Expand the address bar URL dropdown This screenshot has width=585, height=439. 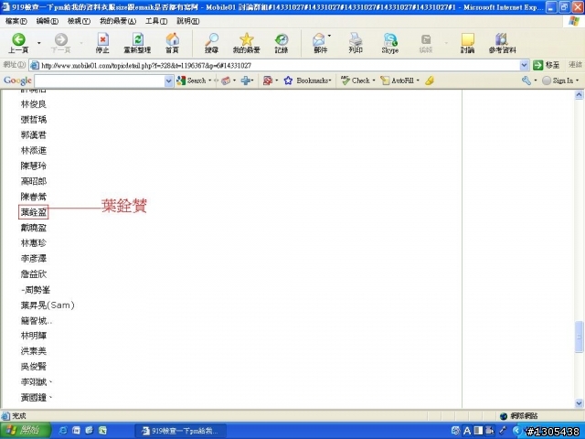[x=524, y=65]
